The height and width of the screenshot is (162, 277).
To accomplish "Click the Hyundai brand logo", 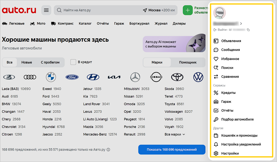I will [93, 77].
